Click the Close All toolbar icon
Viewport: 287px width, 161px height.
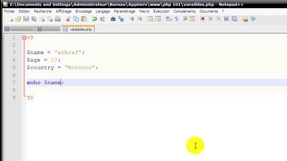[50, 19]
